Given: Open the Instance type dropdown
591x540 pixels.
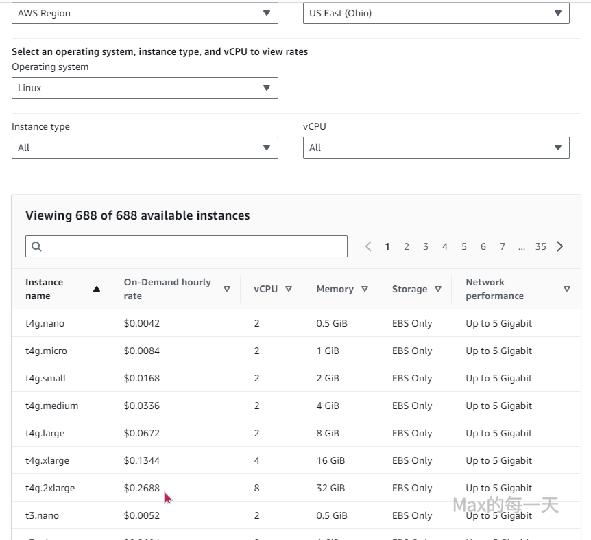Looking at the screenshot, I should pos(145,148).
